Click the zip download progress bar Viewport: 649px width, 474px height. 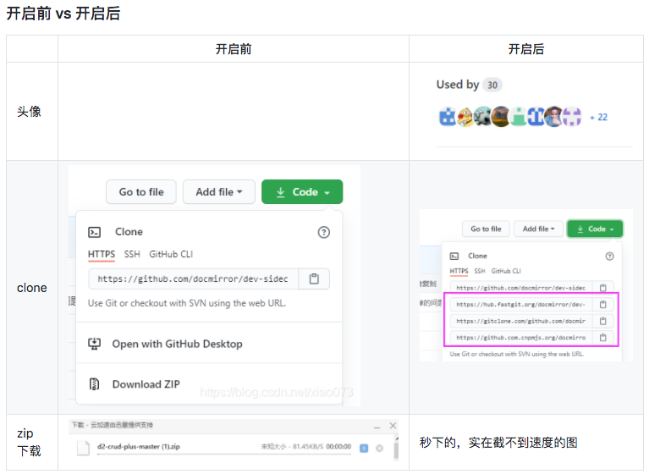click(224, 455)
